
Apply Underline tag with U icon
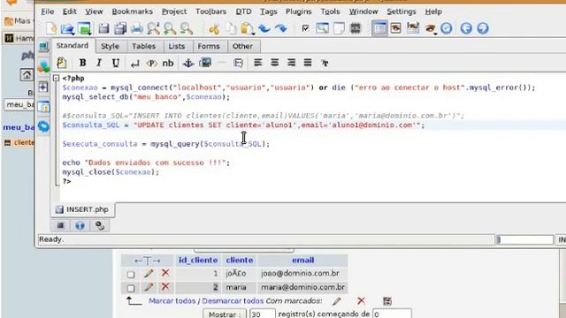pyautogui.click(x=116, y=63)
